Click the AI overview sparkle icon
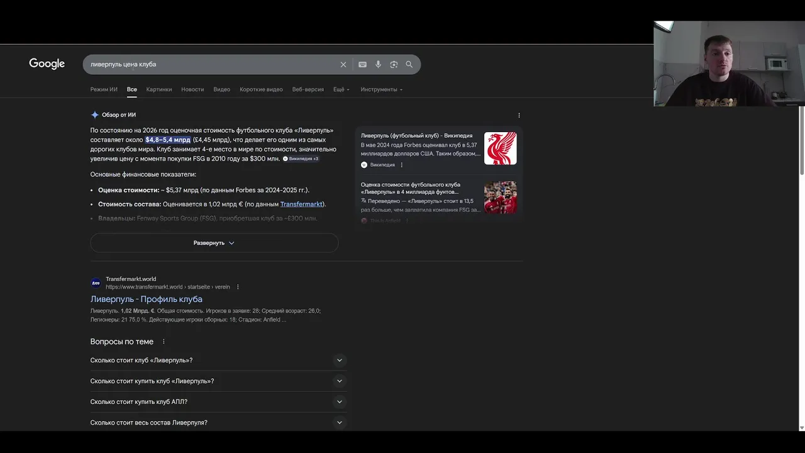 pyautogui.click(x=95, y=115)
